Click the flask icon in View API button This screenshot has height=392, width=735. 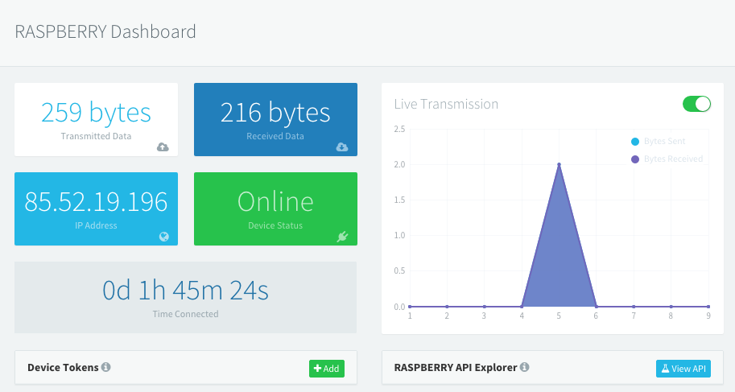666,369
